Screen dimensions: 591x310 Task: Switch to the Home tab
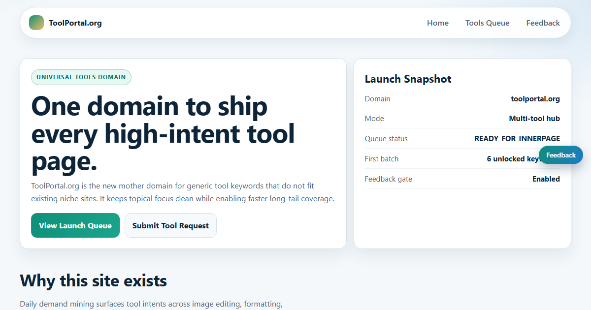coord(438,23)
